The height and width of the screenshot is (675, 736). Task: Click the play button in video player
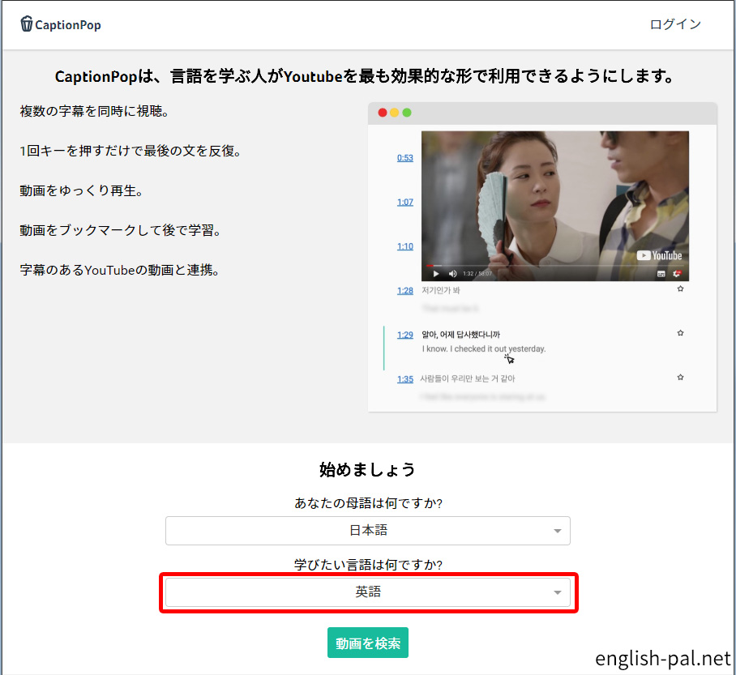[436, 274]
